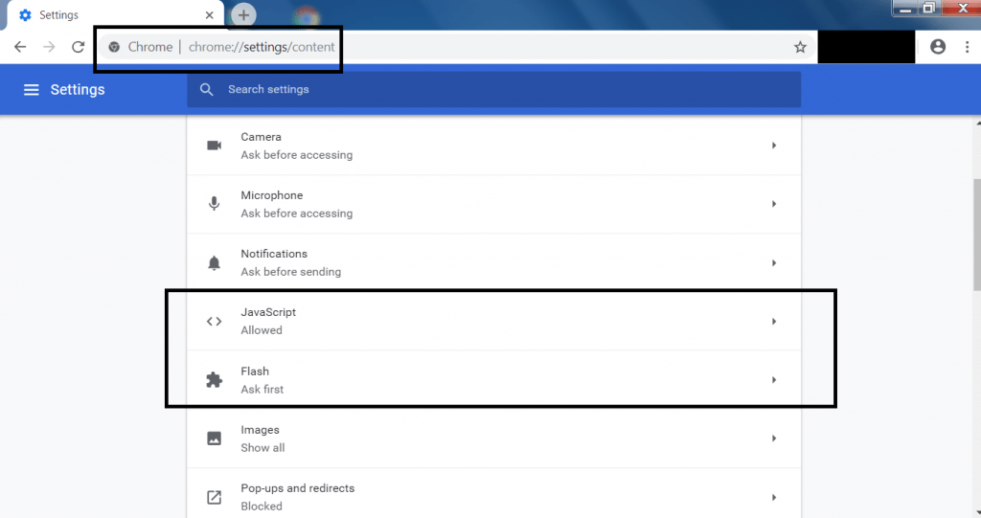Click 'Ask first' under Flash
981x518 pixels.
coord(262,389)
